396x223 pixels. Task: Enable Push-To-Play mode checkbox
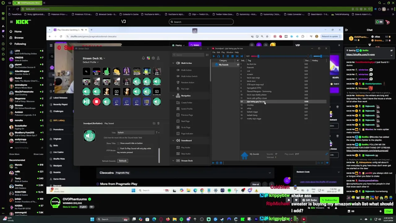118,149
